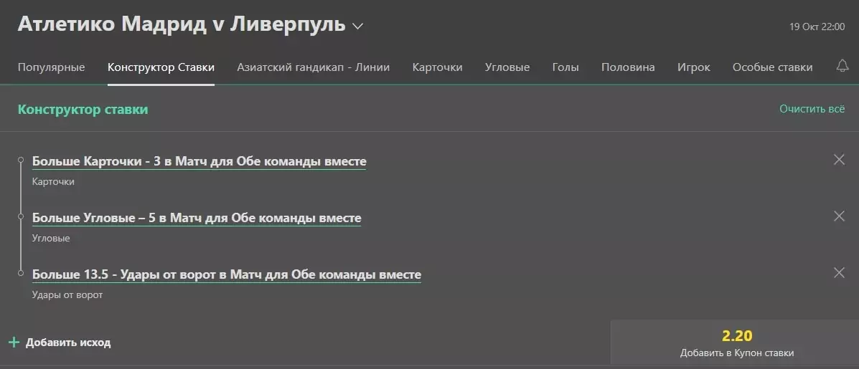Image resolution: width=859 pixels, height=369 pixels.
Task: Open the Азиатский гандикап - Линии tab
Action: pos(314,67)
